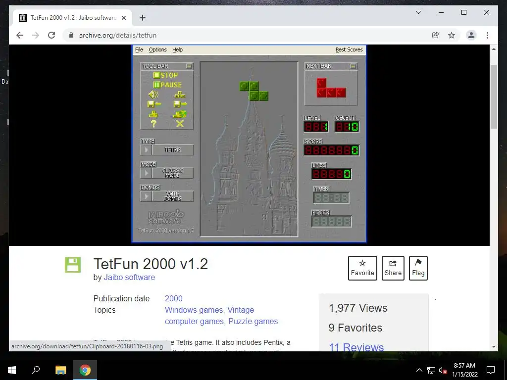Screen dimensions: 507x380
Task: Open the Options menu in TetFun
Action: coord(157,50)
